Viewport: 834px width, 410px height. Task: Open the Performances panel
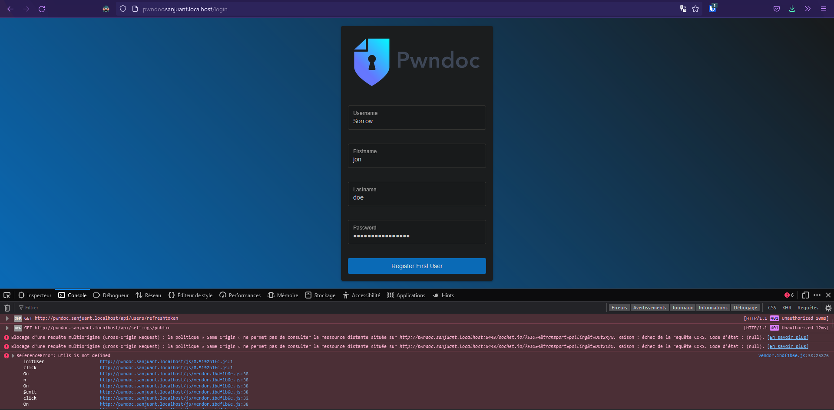[239, 295]
